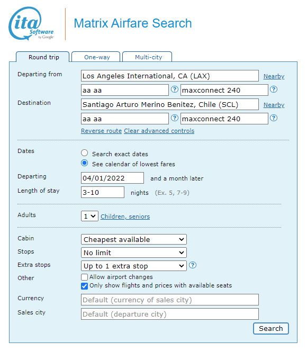Click Clear advanced controls link

159,131
